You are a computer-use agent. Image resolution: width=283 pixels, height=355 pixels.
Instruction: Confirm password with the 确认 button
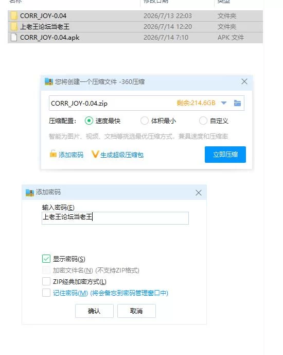click(x=94, y=311)
